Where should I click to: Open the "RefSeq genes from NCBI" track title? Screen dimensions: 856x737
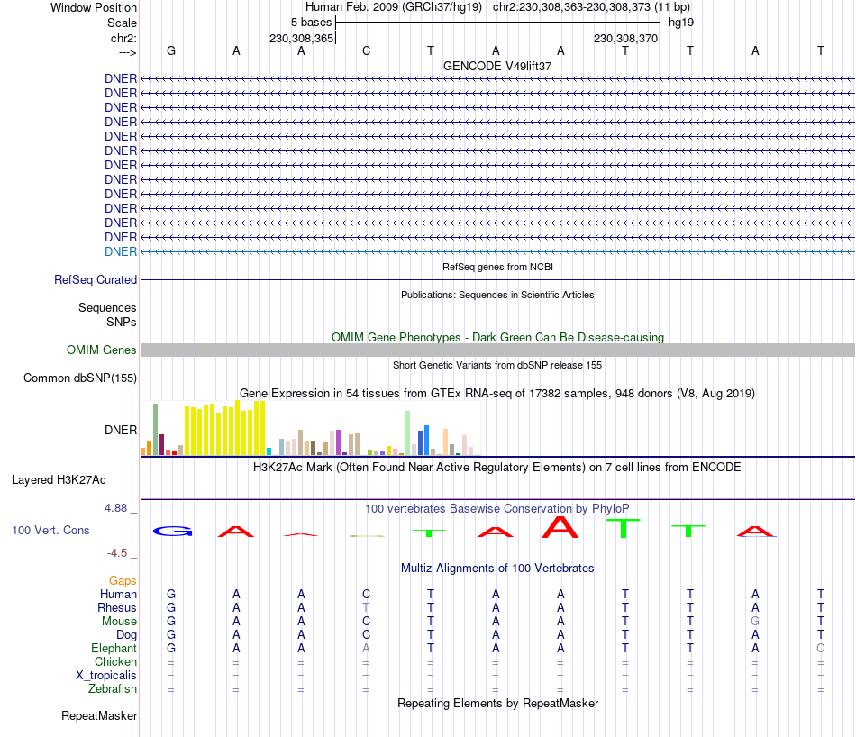tap(497, 267)
